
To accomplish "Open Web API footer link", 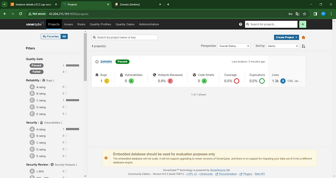I will tap(259, 174).
